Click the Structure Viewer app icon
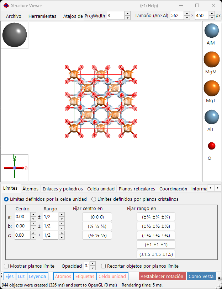The image size is (222, 289). (x=6, y=6)
